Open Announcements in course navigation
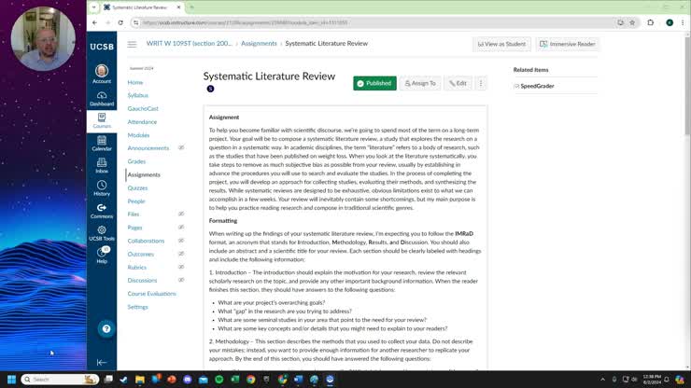Viewport: 691px width, 388px height. [148, 148]
